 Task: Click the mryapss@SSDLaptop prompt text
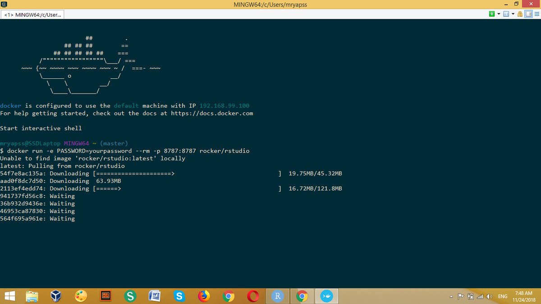click(x=30, y=143)
